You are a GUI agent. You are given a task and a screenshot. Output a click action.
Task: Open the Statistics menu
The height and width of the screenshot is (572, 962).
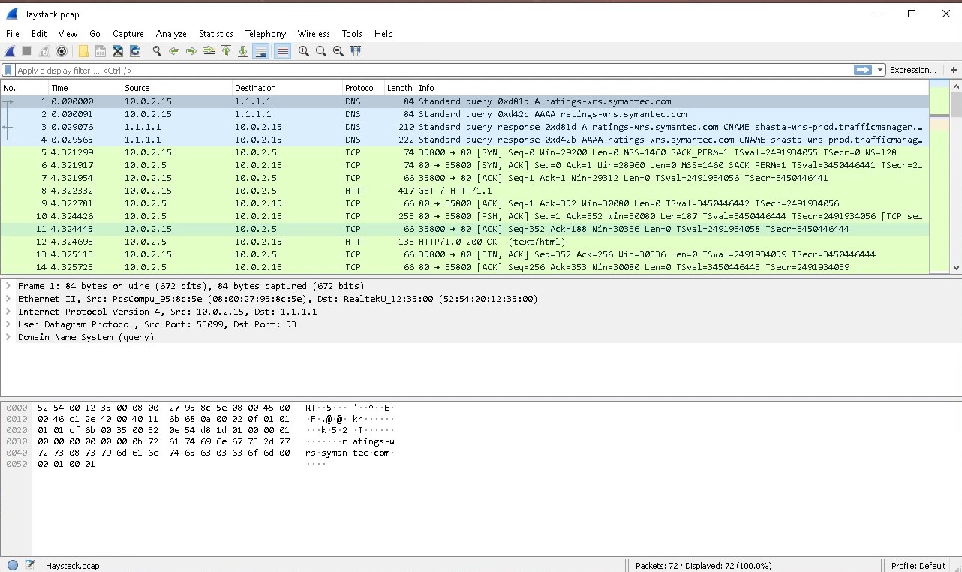216,34
